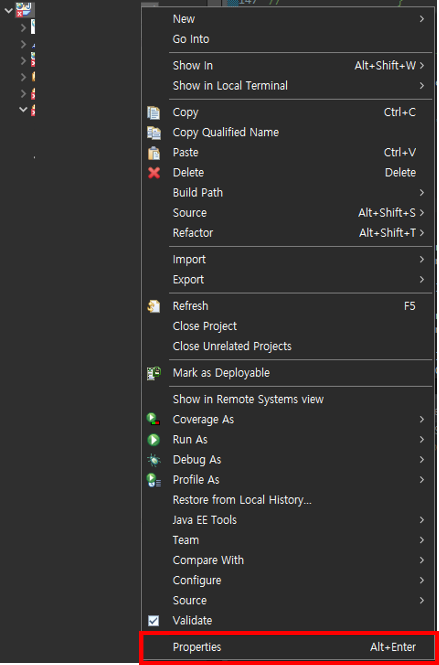This screenshot has width=439, height=665.
Task: Open the Configure submenu
Action: point(288,581)
